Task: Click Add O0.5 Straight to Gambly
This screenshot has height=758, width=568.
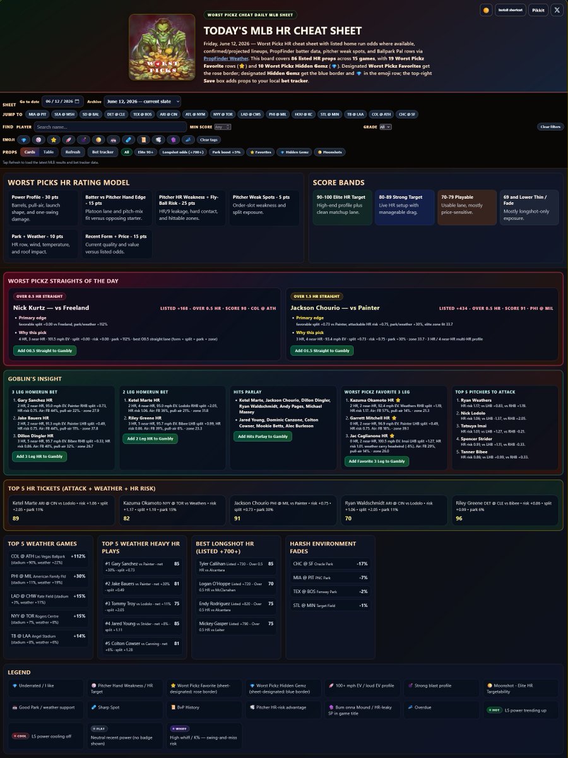Action: tap(44, 351)
